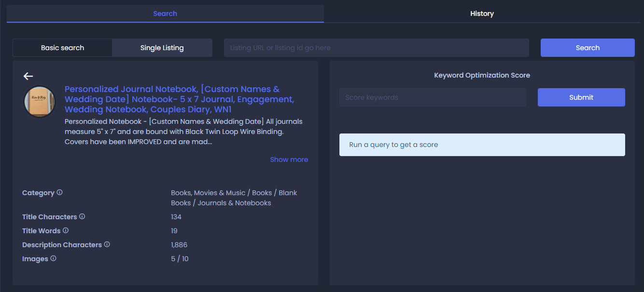Click the Search button
Screen dimensions: 644x292
(x=588, y=48)
